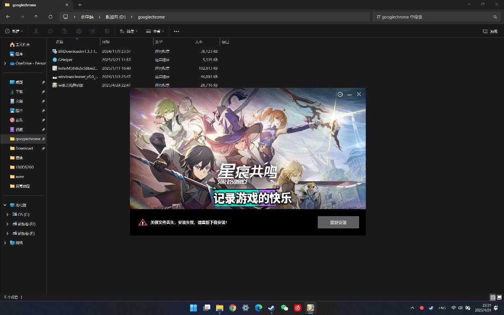Click googlechrome segment in address bar
The height and width of the screenshot is (315, 504).
[x=151, y=17]
